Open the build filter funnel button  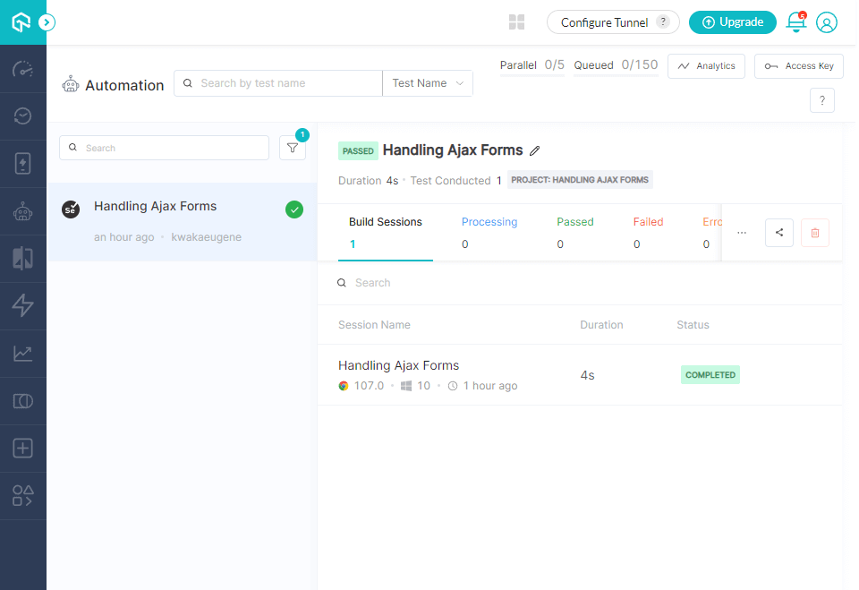pyautogui.click(x=293, y=148)
